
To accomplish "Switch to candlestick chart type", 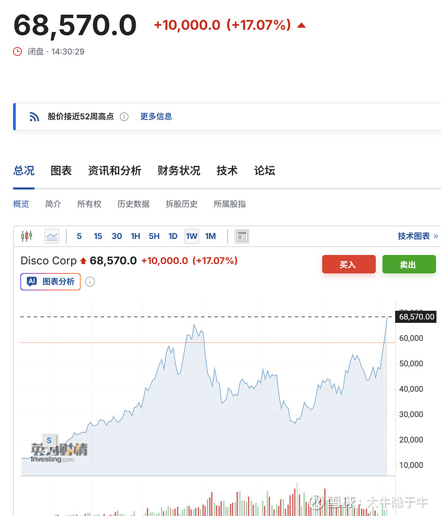I will tap(26, 236).
